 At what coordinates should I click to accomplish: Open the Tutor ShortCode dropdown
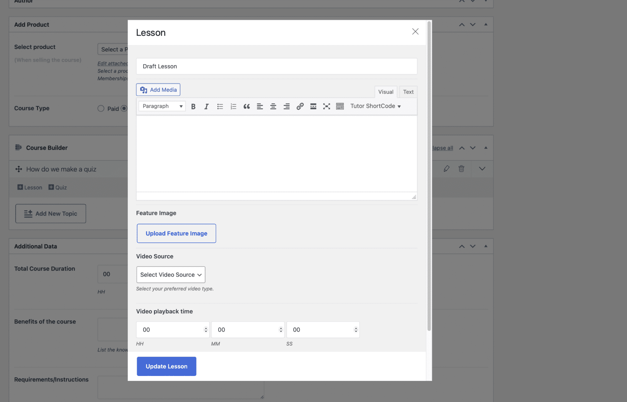375,106
